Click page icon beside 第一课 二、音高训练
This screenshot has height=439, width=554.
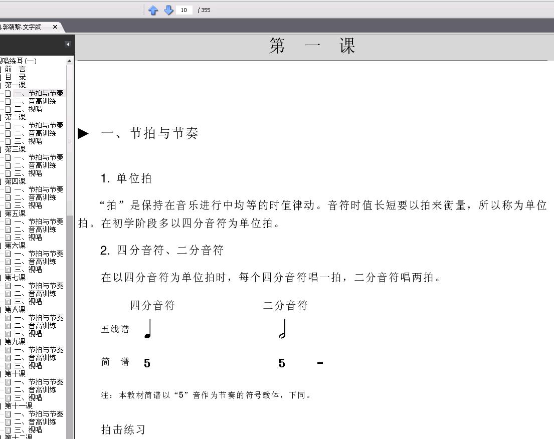(x=8, y=101)
